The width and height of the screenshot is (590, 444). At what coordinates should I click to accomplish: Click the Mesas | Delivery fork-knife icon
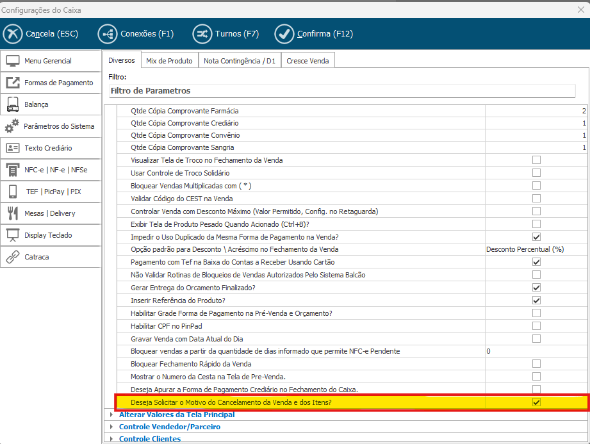(x=13, y=213)
